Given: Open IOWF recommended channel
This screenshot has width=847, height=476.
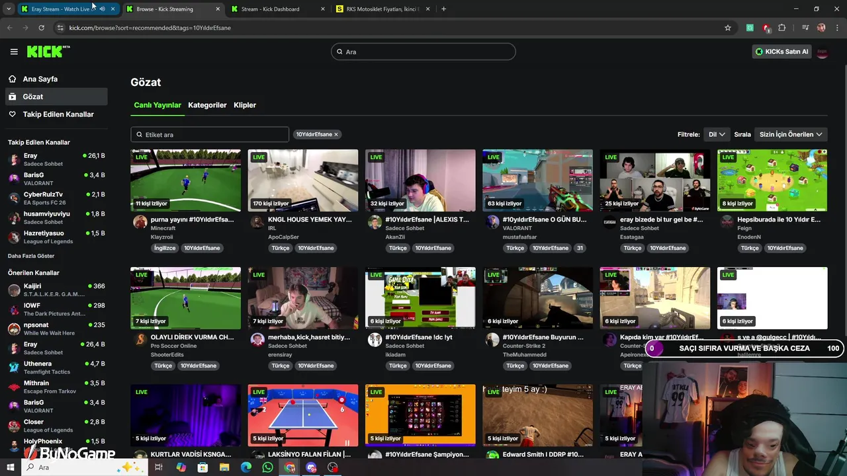Looking at the screenshot, I should (x=56, y=309).
